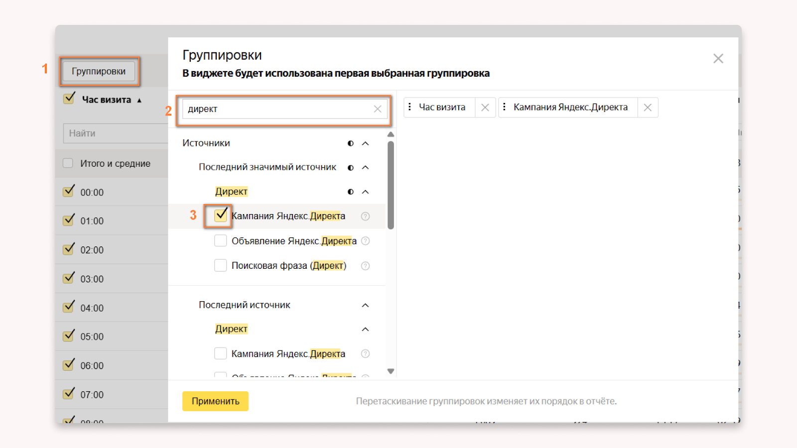Check the Объявление Яндекс.Директа grouping
The image size is (797, 448).
click(221, 241)
